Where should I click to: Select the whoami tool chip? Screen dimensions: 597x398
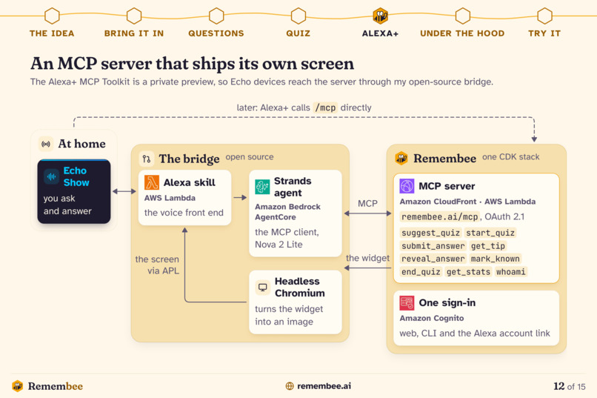click(511, 272)
